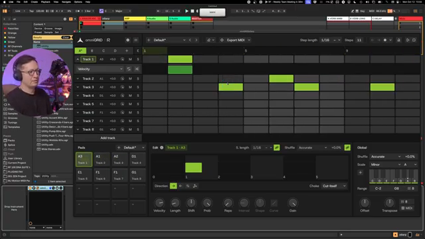Solo Track 6
Viewport: 425px width, 239px height.
pyautogui.click(x=138, y=112)
